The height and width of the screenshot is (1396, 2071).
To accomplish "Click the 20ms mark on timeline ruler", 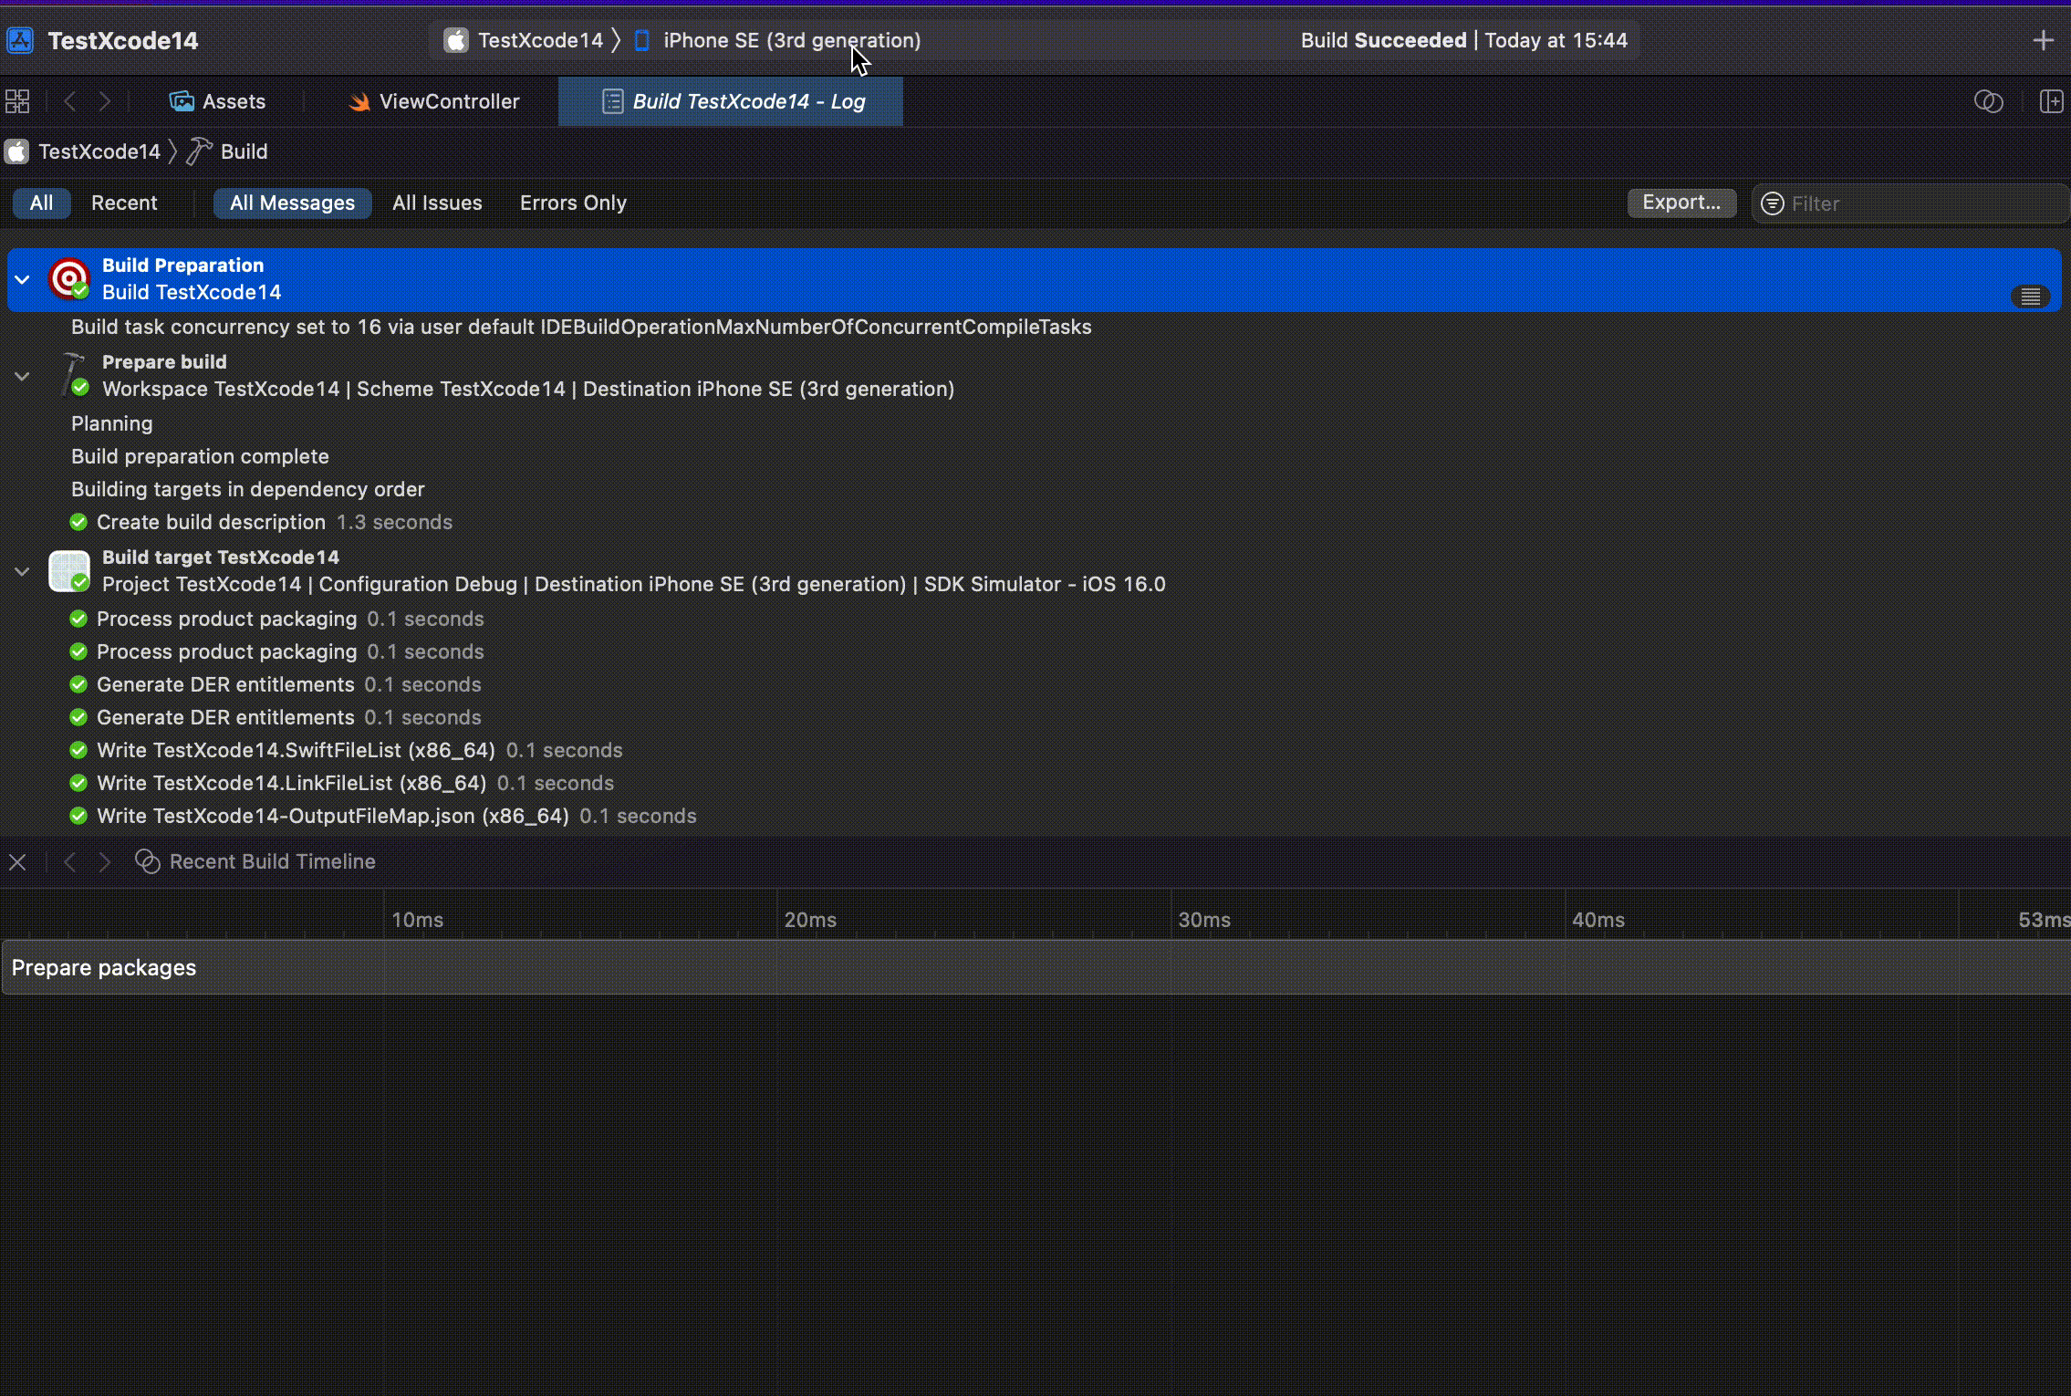I will 810,920.
